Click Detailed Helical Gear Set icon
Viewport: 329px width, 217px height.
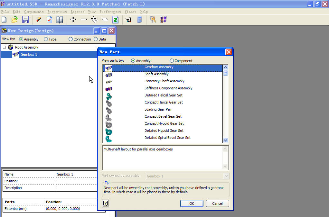tap(109, 96)
